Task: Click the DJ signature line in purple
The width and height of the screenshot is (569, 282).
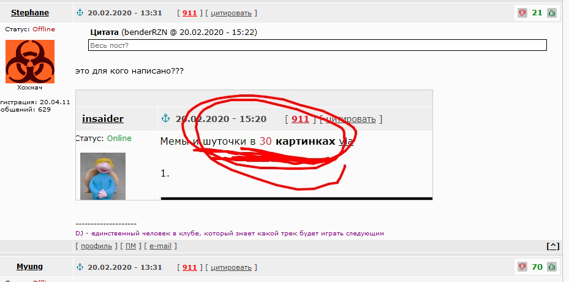Action: 230,234
